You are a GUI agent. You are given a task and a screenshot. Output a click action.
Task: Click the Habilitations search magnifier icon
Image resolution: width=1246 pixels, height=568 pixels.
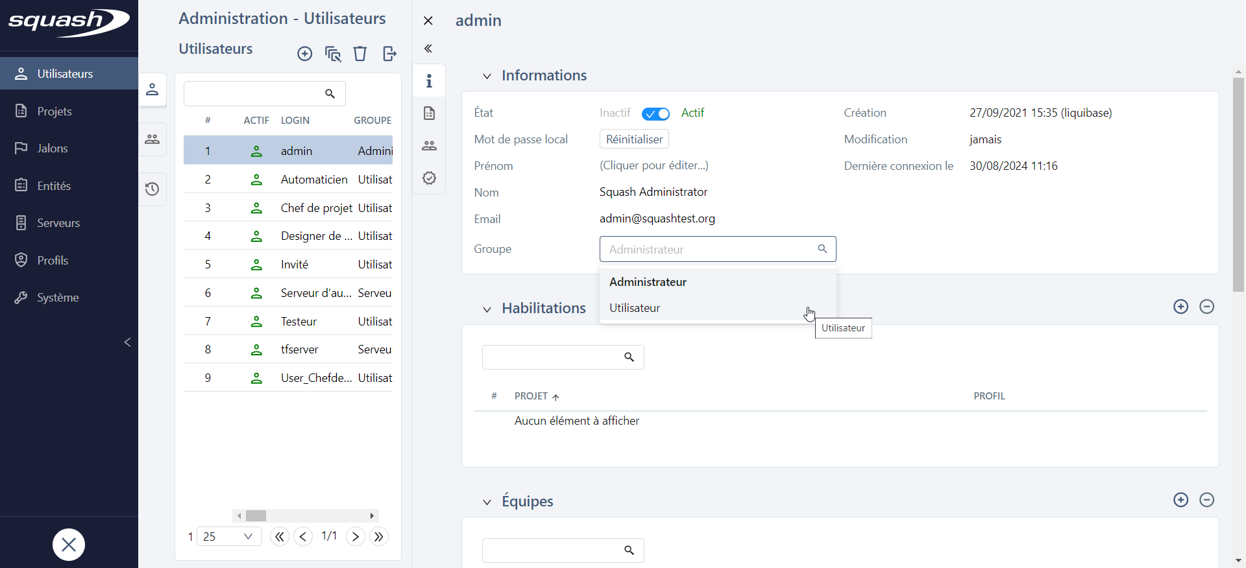point(629,357)
